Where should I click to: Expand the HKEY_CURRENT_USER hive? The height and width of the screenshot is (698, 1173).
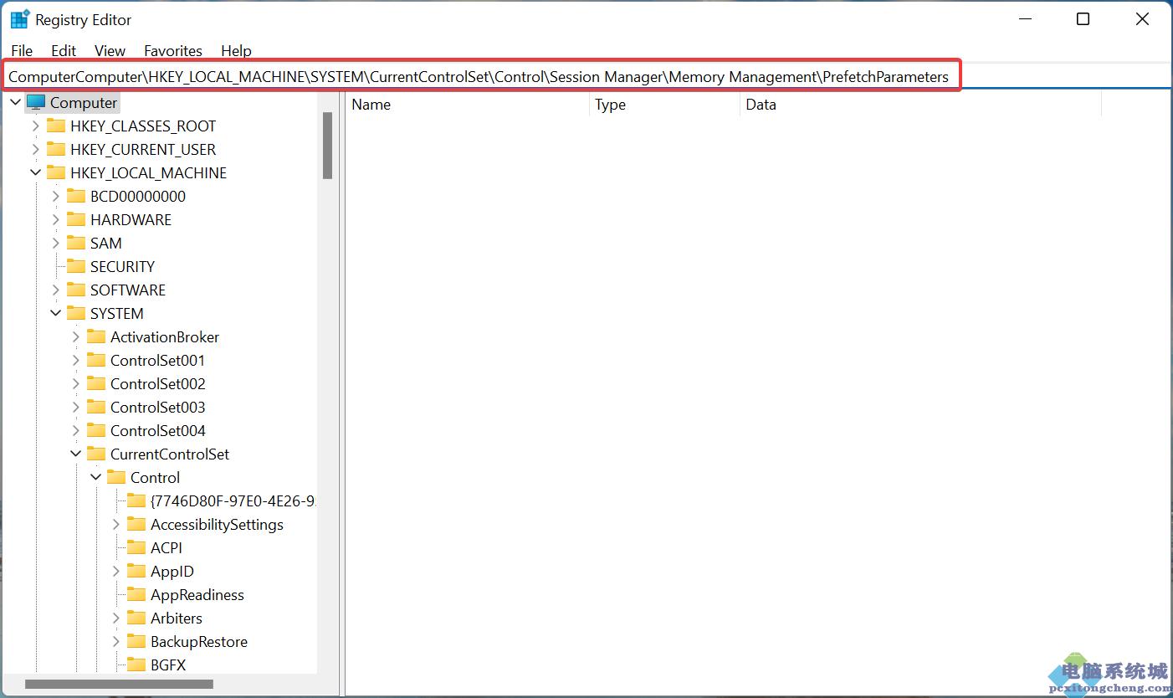click(x=35, y=149)
